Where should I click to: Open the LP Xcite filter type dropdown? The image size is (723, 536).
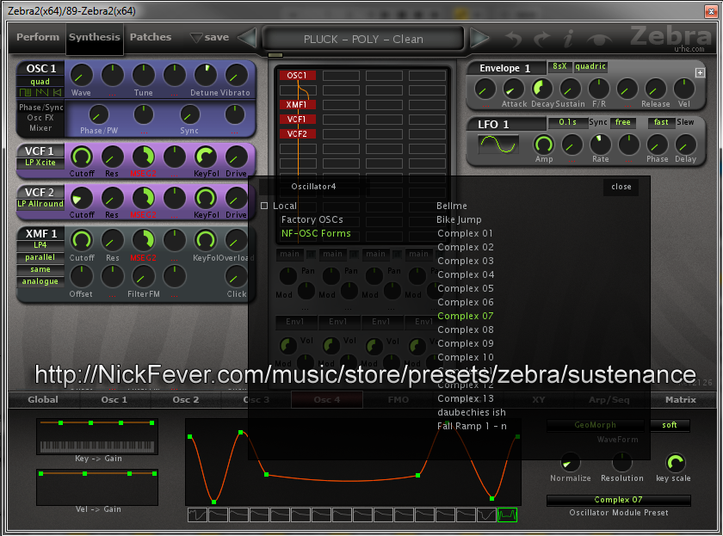tap(40, 163)
